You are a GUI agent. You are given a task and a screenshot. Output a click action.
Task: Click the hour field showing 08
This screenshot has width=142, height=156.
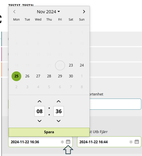pos(40,111)
